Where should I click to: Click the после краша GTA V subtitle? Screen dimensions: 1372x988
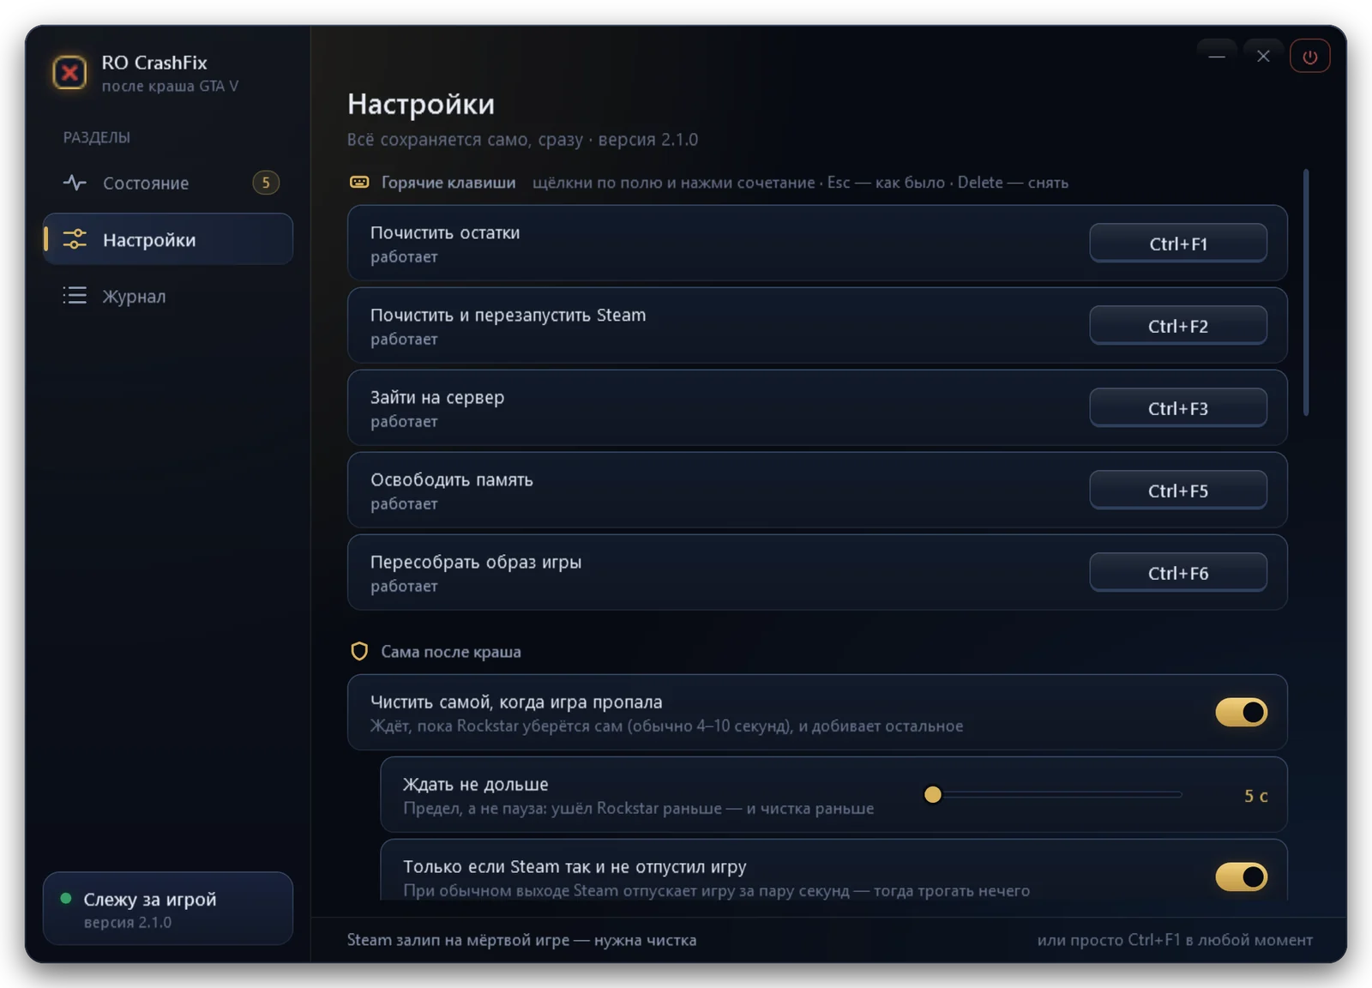click(x=170, y=86)
